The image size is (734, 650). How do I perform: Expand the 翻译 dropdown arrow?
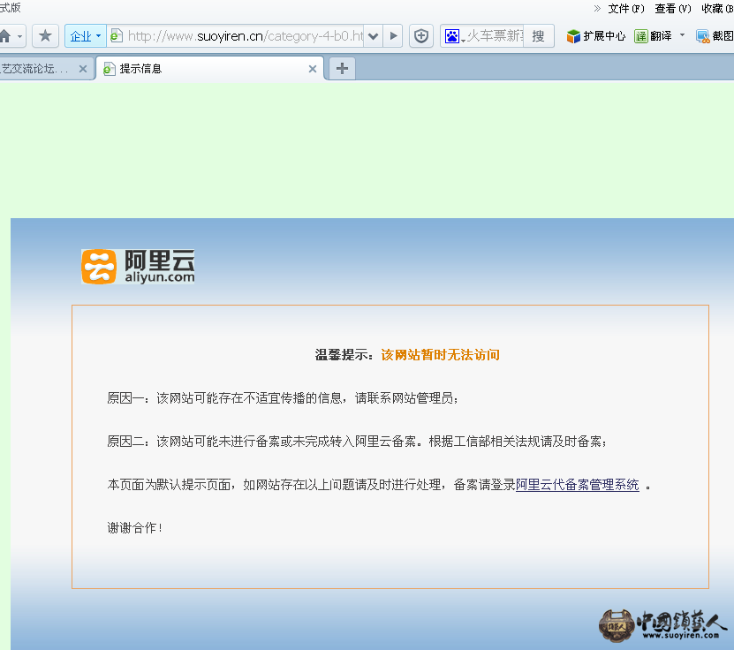point(682,35)
